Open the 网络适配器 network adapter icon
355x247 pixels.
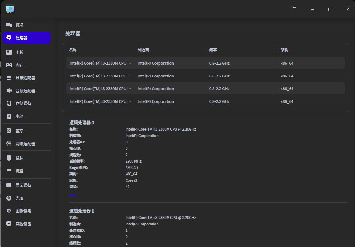(x=9, y=144)
